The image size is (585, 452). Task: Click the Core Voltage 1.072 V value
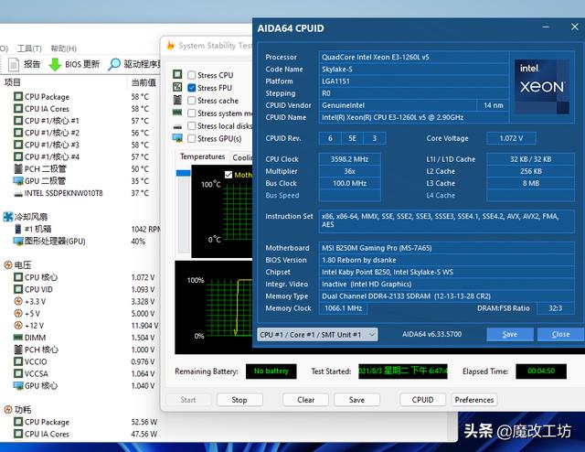coord(511,138)
